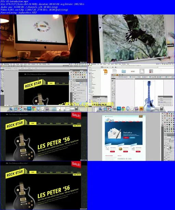Click the Ps icon in the Photoshop frame's dock
This screenshot has height=210, width=175.
pyautogui.click(x=29, y=108)
